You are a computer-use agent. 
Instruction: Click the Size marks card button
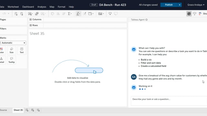point(12,50)
